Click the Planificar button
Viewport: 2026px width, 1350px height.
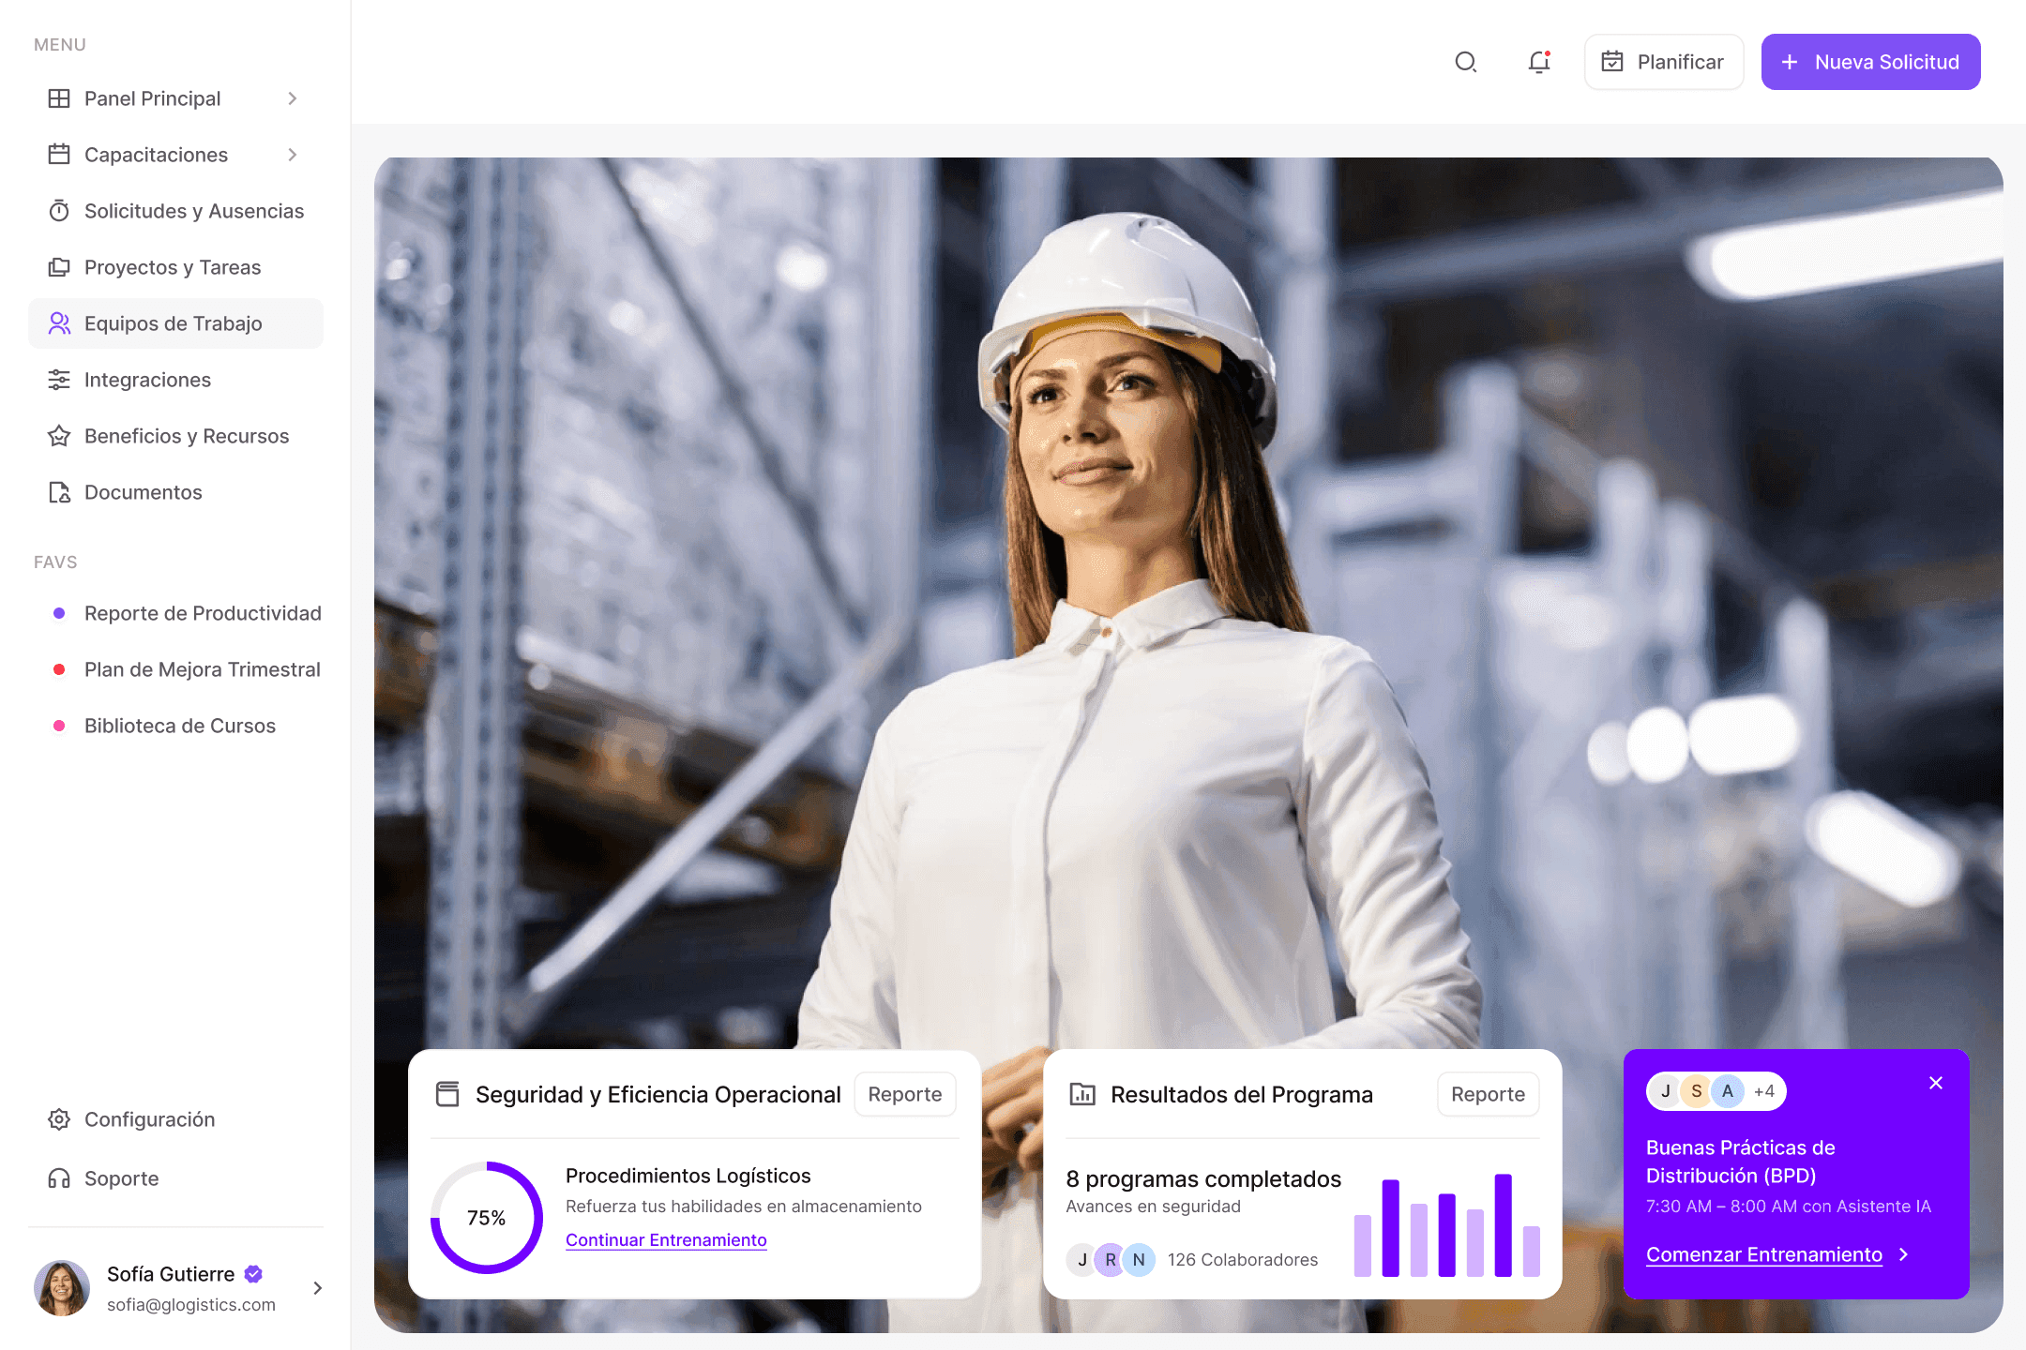pyautogui.click(x=1664, y=62)
